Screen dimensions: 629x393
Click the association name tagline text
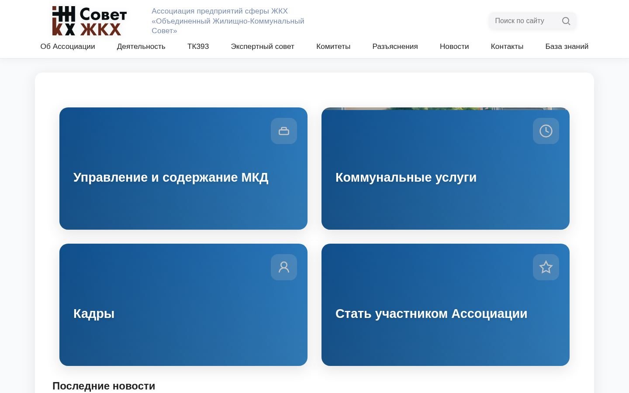coord(228,21)
